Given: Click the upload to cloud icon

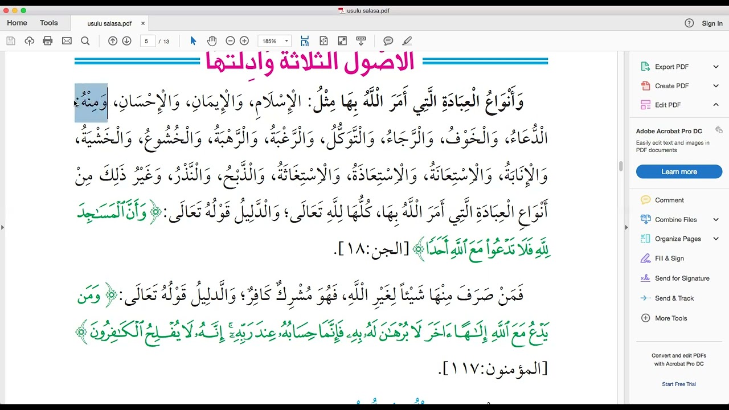Looking at the screenshot, I should pos(29,41).
